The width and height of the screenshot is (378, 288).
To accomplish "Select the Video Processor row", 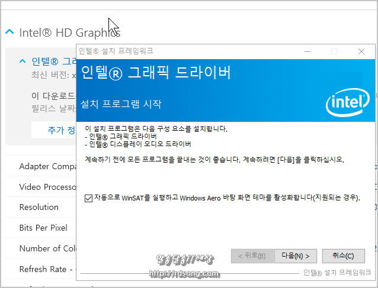I will pos(40,187).
